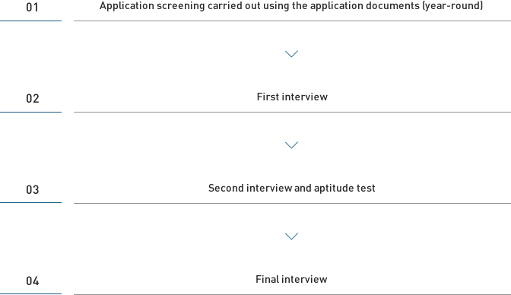Click the blue underline beneath 04
Viewport: 511px width, 295px height.
pyautogui.click(x=30, y=293)
